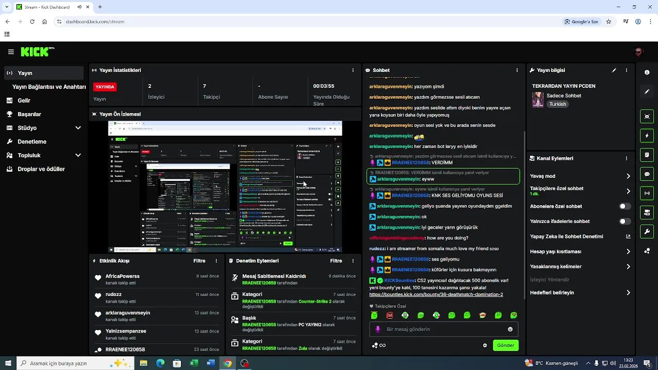The height and width of the screenshot is (370, 658).
Task: Bookmark this page with the star icon
Action: pyautogui.click(x=609, y=22)
